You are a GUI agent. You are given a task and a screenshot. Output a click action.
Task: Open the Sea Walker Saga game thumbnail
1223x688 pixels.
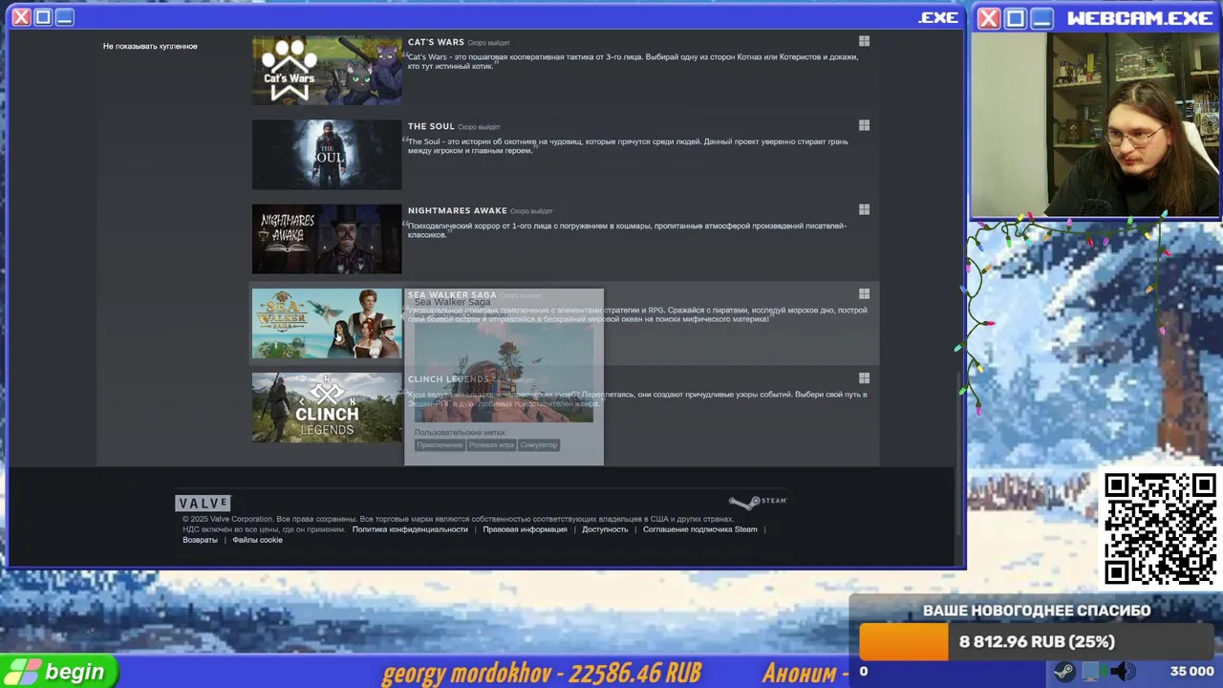coord(327,323)
